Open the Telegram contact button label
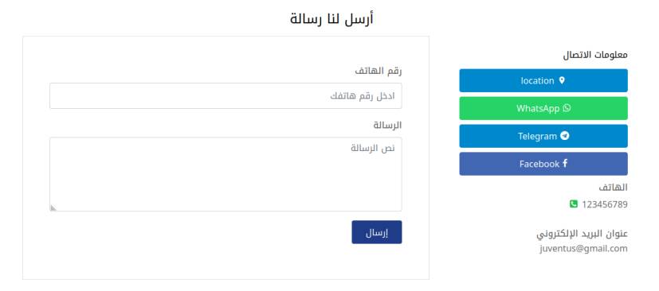Image resolution: width=659 pixels, height=291 pixels. (x=537, y=136)
